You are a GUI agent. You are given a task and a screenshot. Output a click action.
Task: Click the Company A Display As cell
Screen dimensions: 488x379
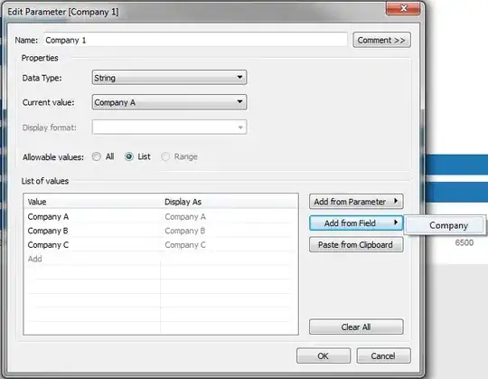(x=229, y=217)
